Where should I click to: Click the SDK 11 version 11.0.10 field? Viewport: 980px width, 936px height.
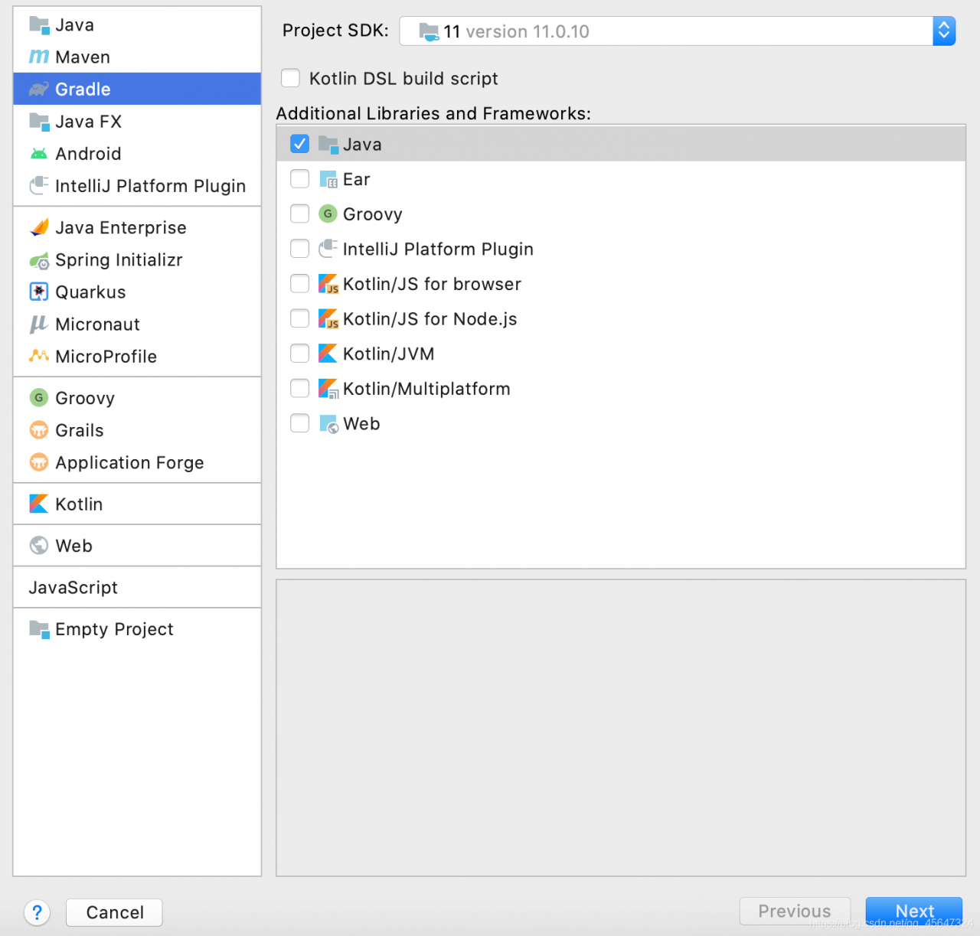pos(677,31)
